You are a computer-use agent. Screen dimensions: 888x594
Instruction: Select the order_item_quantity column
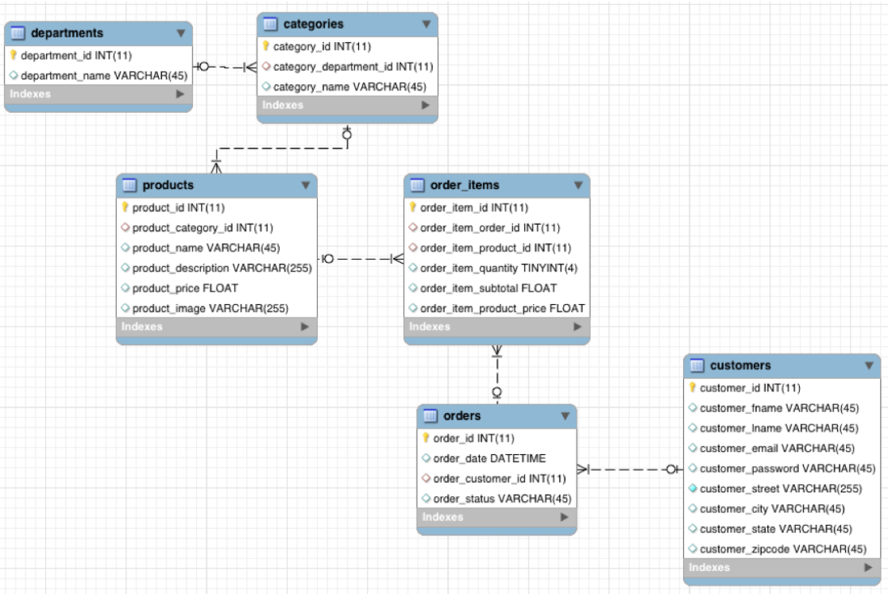click(499, 268)
